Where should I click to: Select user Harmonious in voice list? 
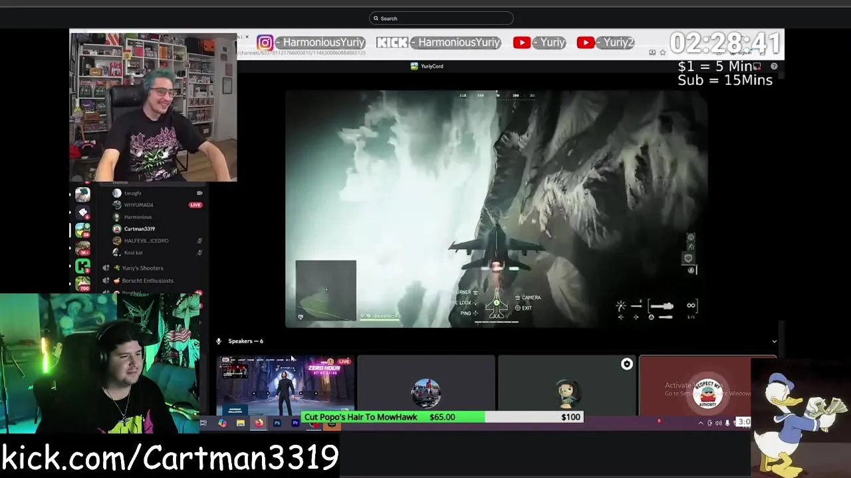click(138, 217)
